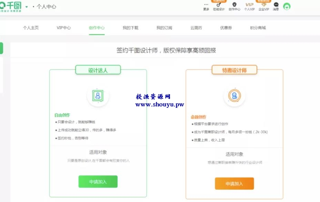The image size is (320, 202).
Task: Switch to VIP中心 tab
Action: [x=64, y=28]
